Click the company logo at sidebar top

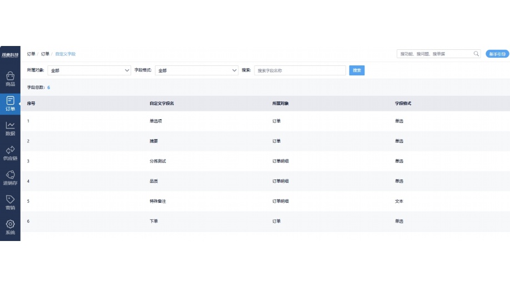point(10,54)
